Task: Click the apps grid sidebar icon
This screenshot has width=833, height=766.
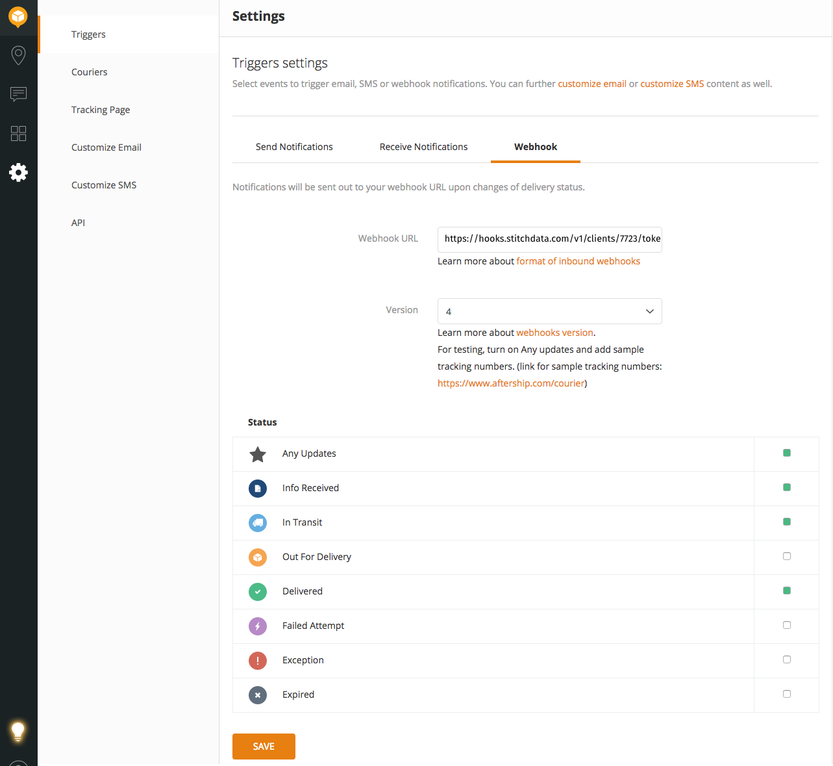Action: [18, 133]
